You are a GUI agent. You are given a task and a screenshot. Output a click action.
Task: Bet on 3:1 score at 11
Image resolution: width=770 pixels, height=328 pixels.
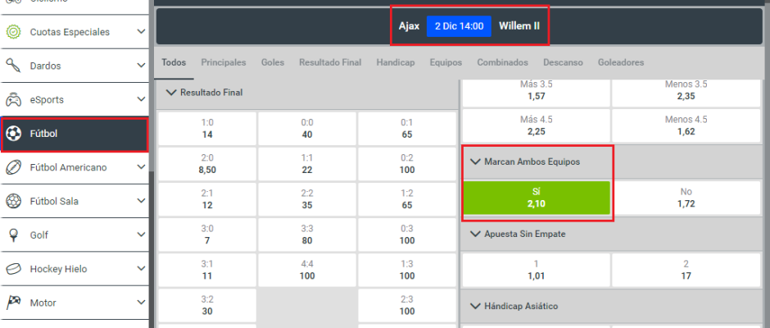(207, 270)
